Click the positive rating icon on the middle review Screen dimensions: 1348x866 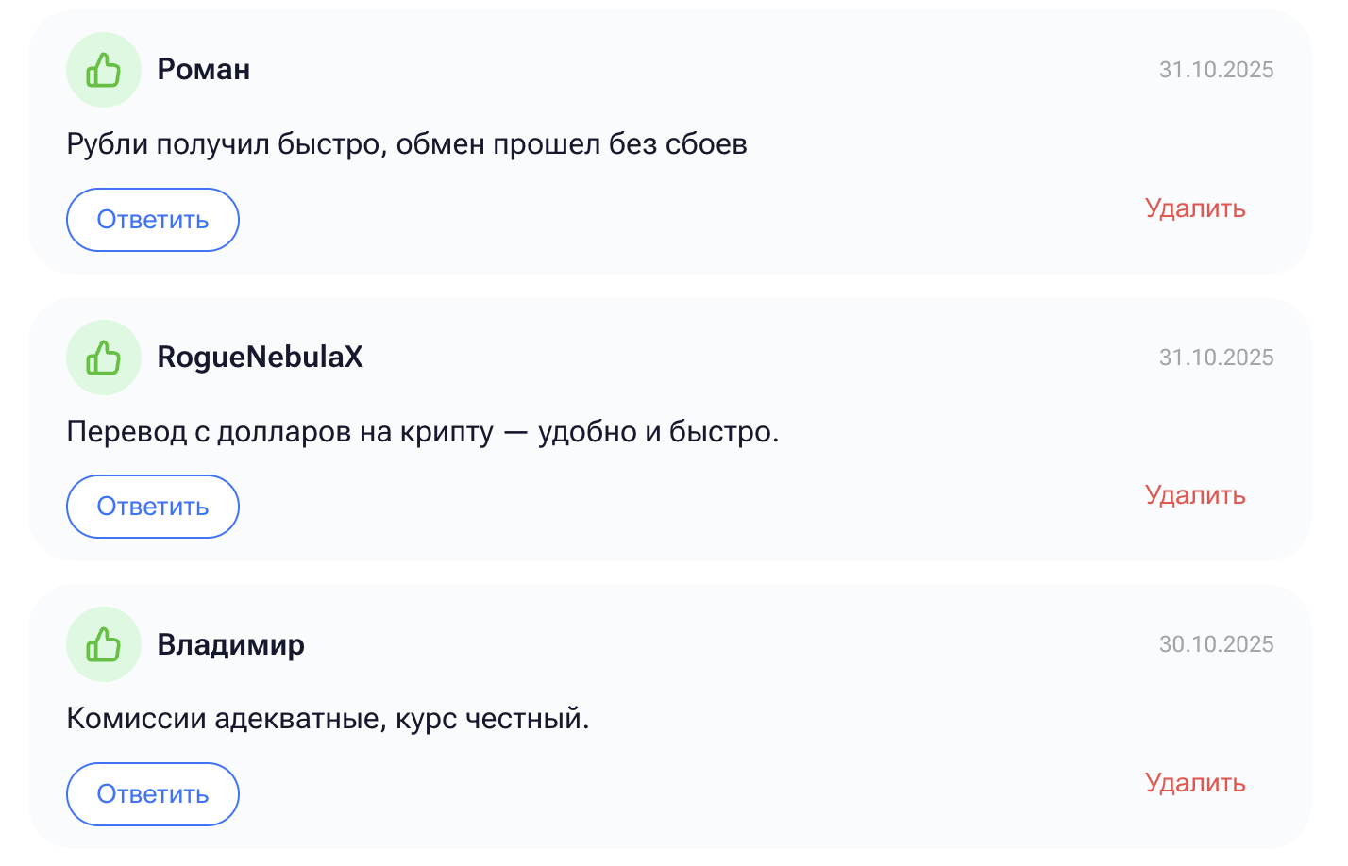104,357
